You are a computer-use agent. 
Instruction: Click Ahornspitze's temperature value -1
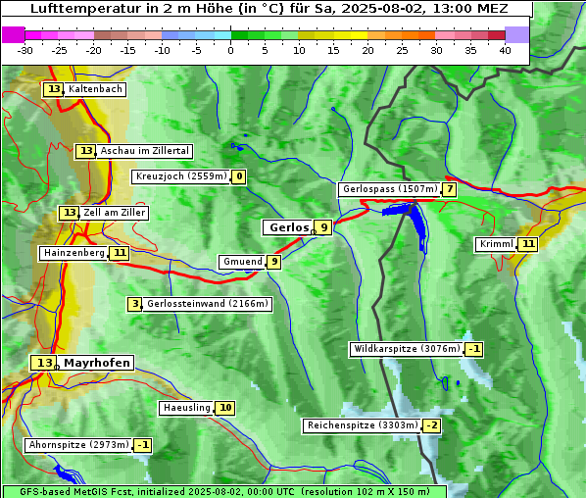[142, 445]
